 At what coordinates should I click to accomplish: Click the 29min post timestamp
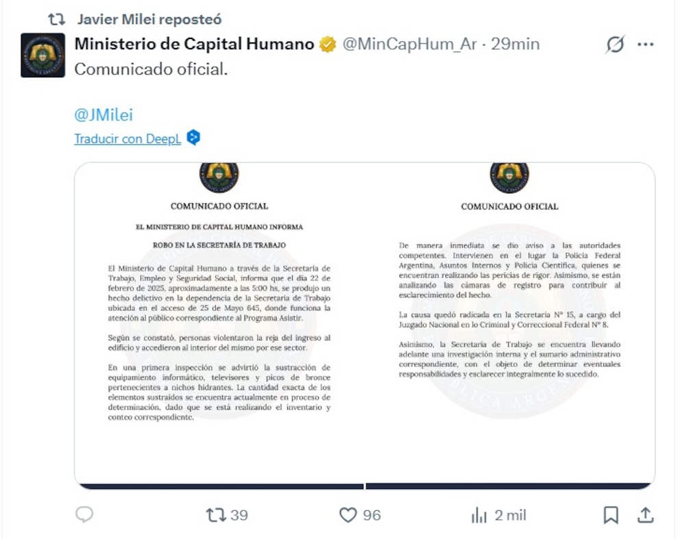515,45
